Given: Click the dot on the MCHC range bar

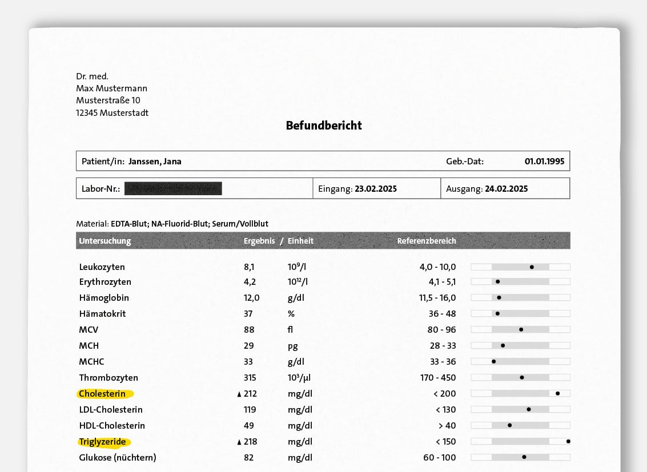Looking at the screenshot, I should tap(494, 361).
